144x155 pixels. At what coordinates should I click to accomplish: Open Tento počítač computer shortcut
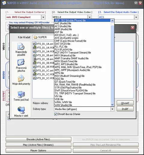pyautogui.click(x=21, y=96)
